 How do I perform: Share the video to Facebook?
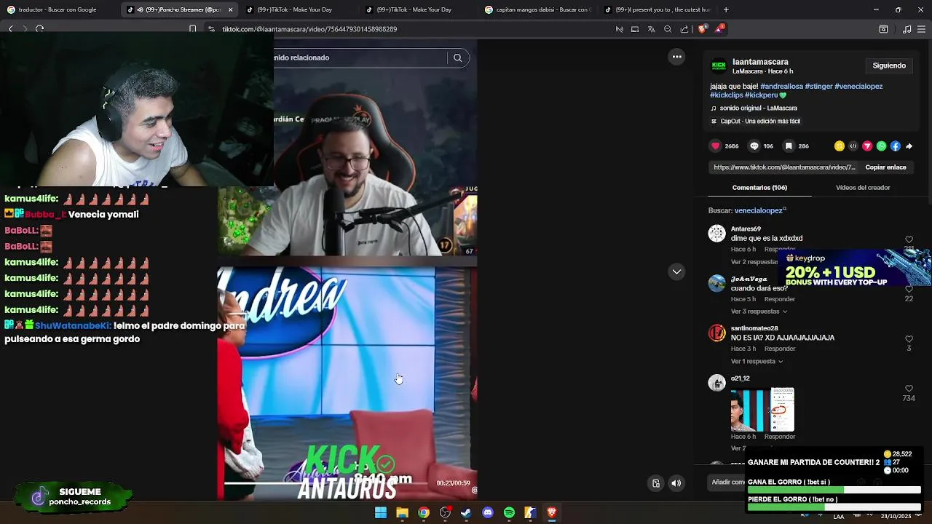pyautogui.click(x=896, y=146)
